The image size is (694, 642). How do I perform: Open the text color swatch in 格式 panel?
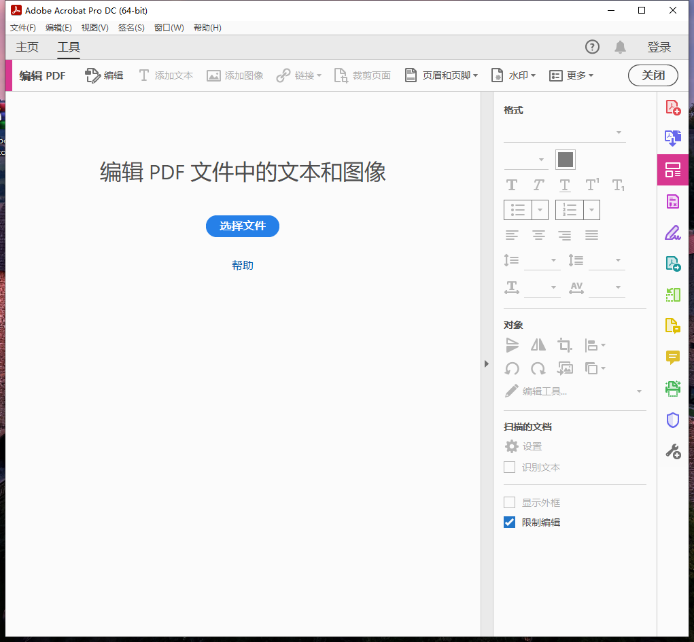click(x=565, y=159)
